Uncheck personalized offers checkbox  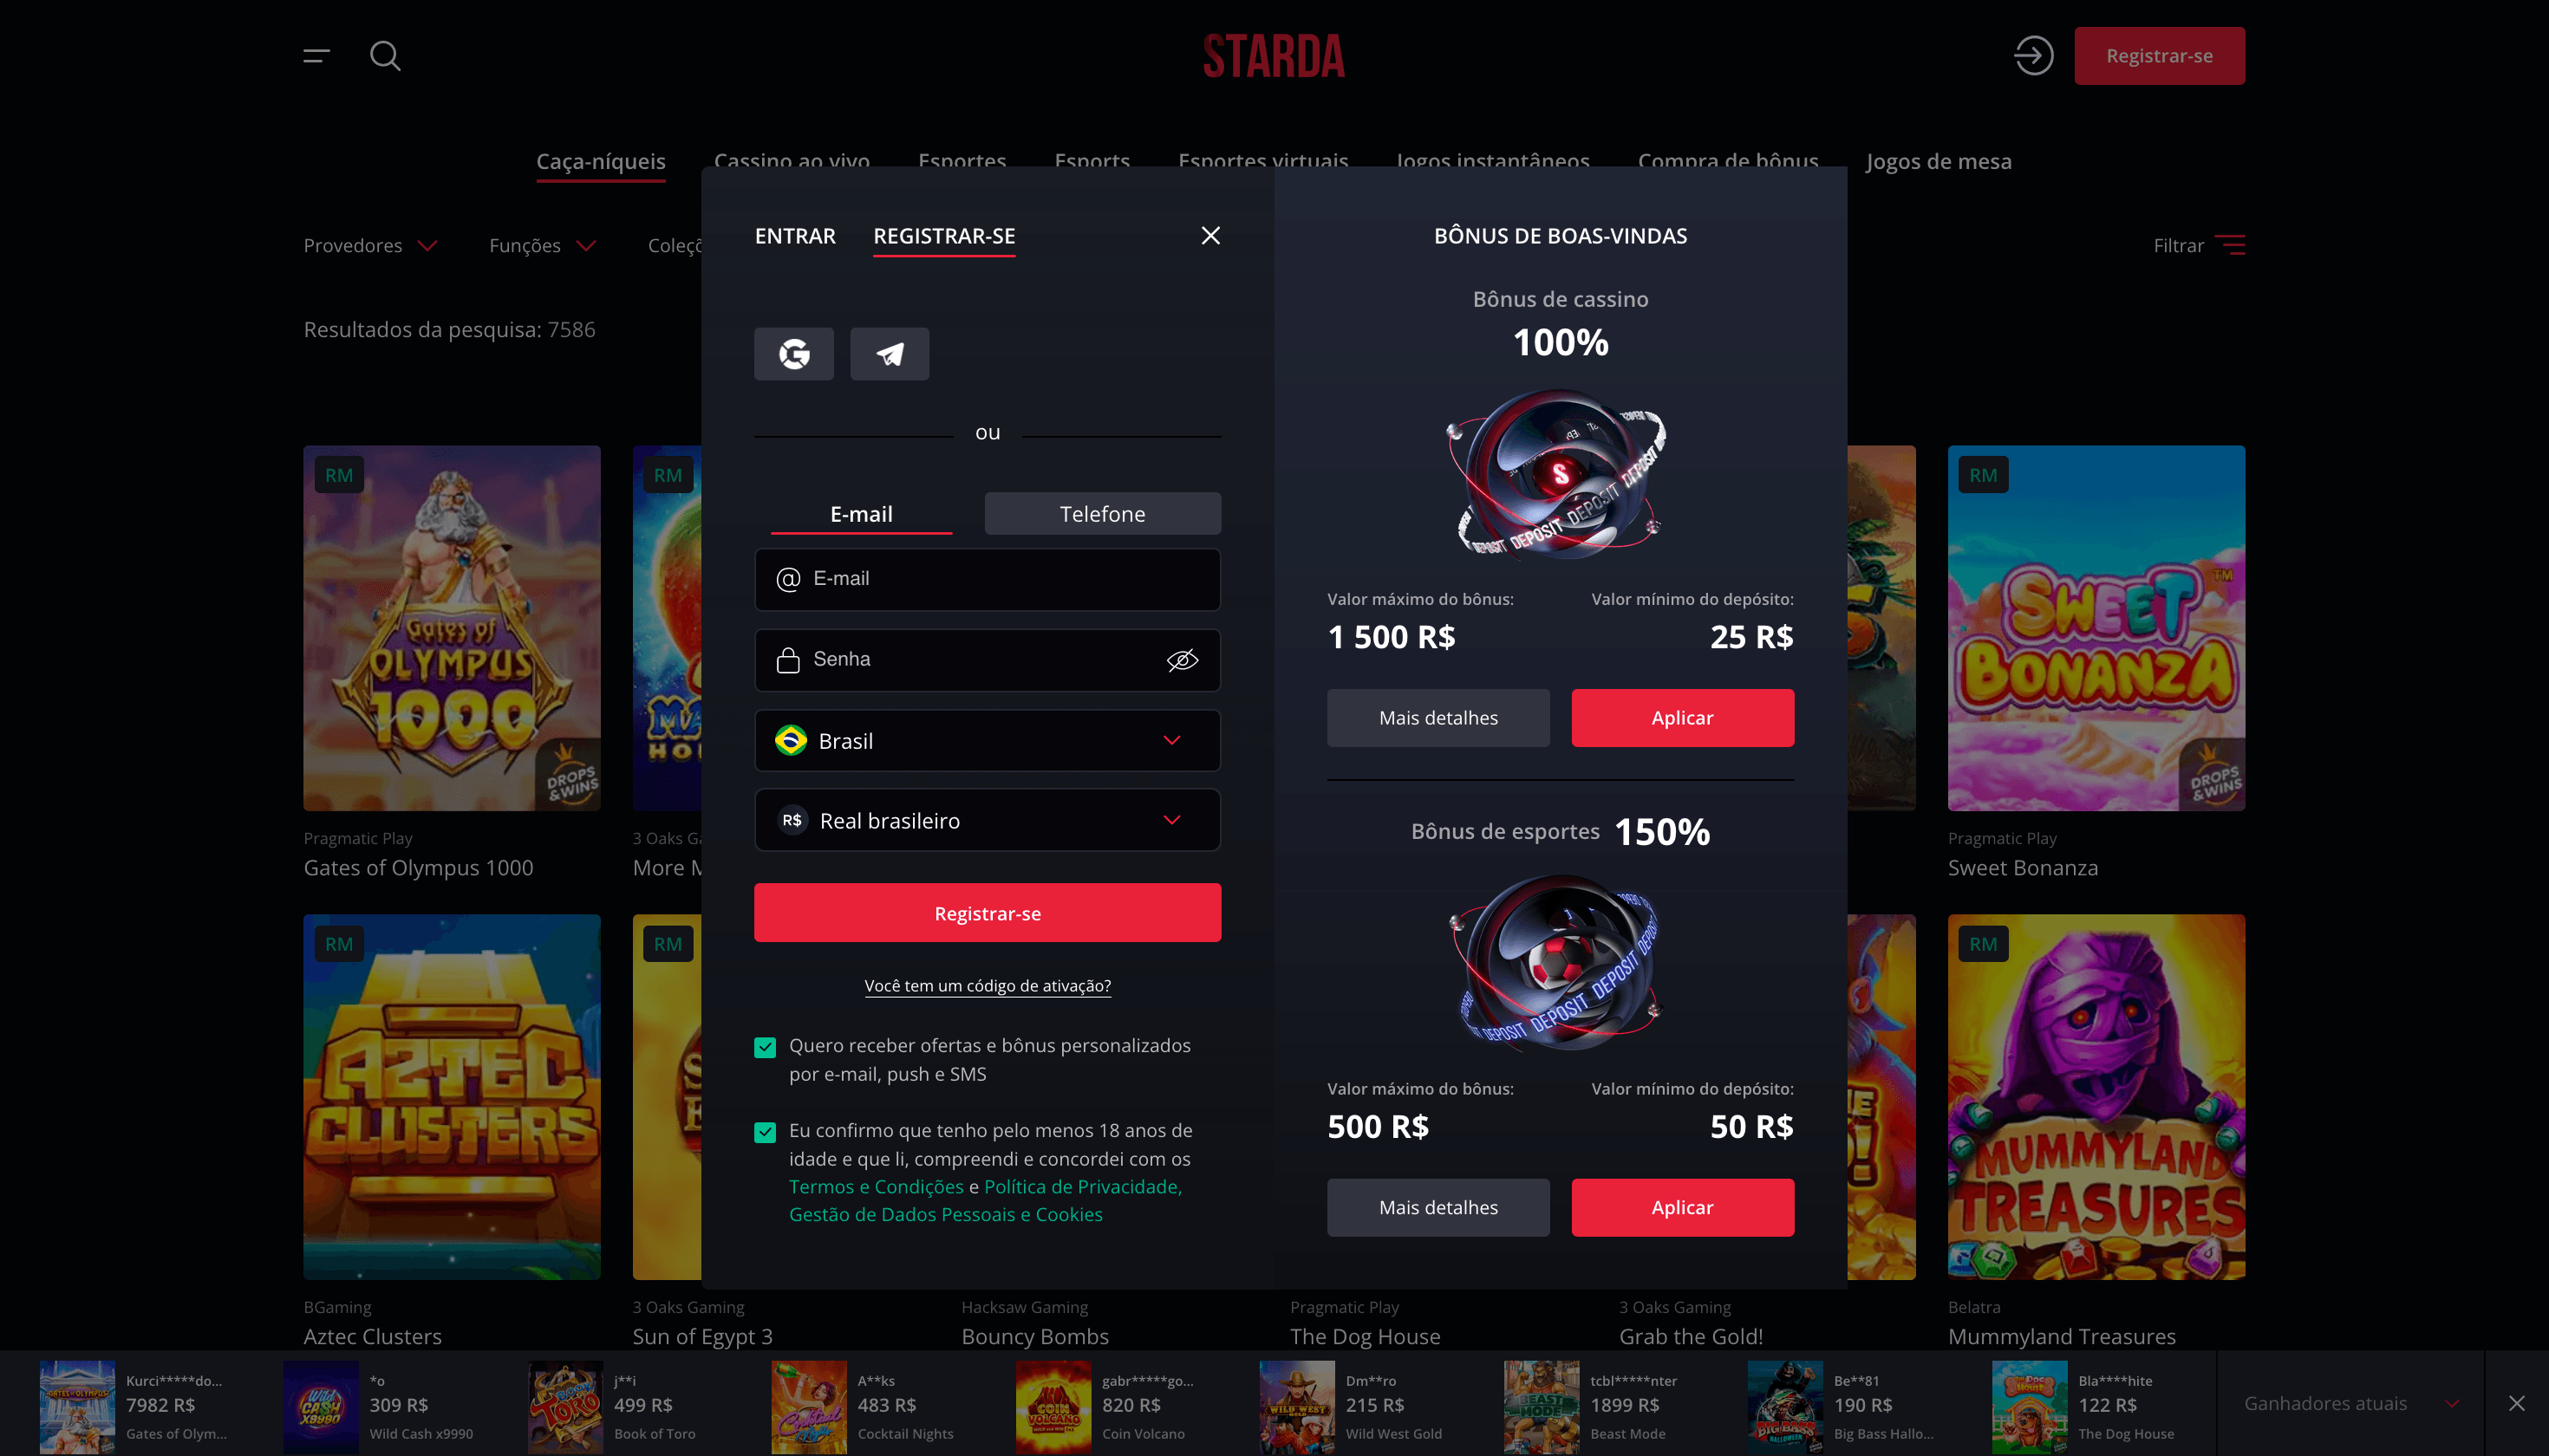click(x=766, y=1047)
